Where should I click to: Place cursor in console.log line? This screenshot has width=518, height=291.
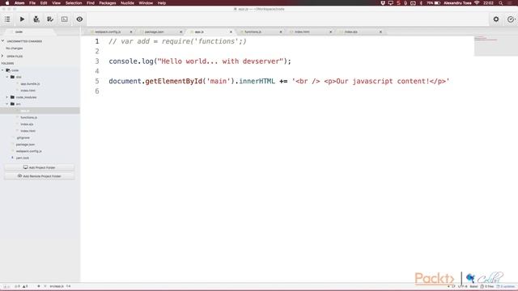200,61
